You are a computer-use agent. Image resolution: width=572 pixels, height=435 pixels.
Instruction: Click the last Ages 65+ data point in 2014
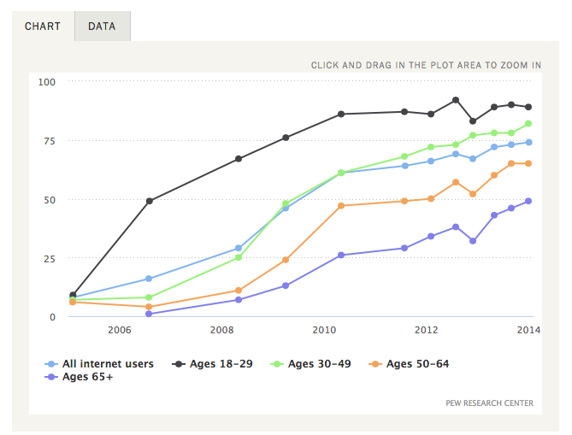pyautogui.click(x=528, y=201)
